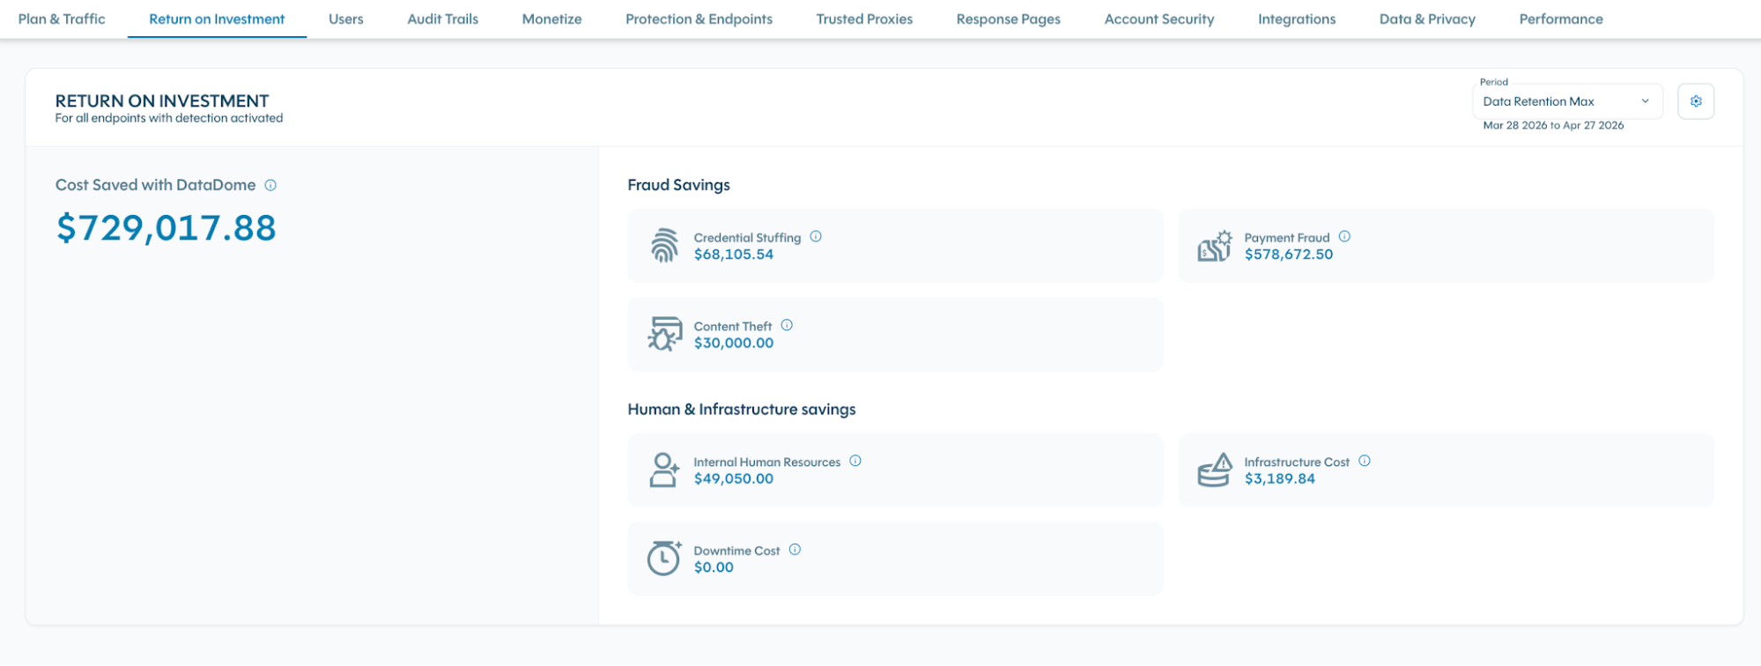Click the Content Theft label
Viewport: 1761px width, 666px height.
point(733,326)
